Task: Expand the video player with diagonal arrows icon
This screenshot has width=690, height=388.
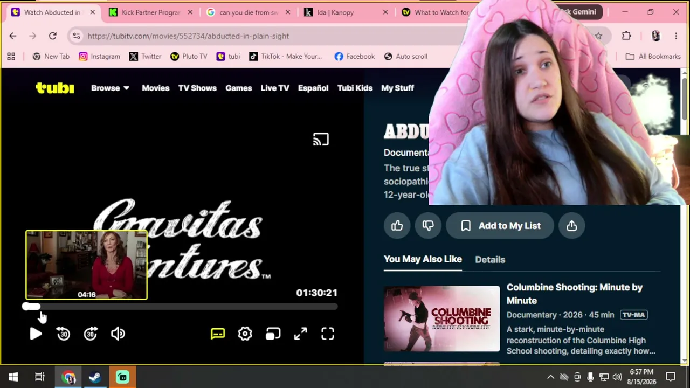Action: 300,334
